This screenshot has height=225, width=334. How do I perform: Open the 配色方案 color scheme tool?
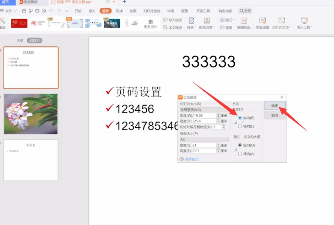tap(207, 23)
